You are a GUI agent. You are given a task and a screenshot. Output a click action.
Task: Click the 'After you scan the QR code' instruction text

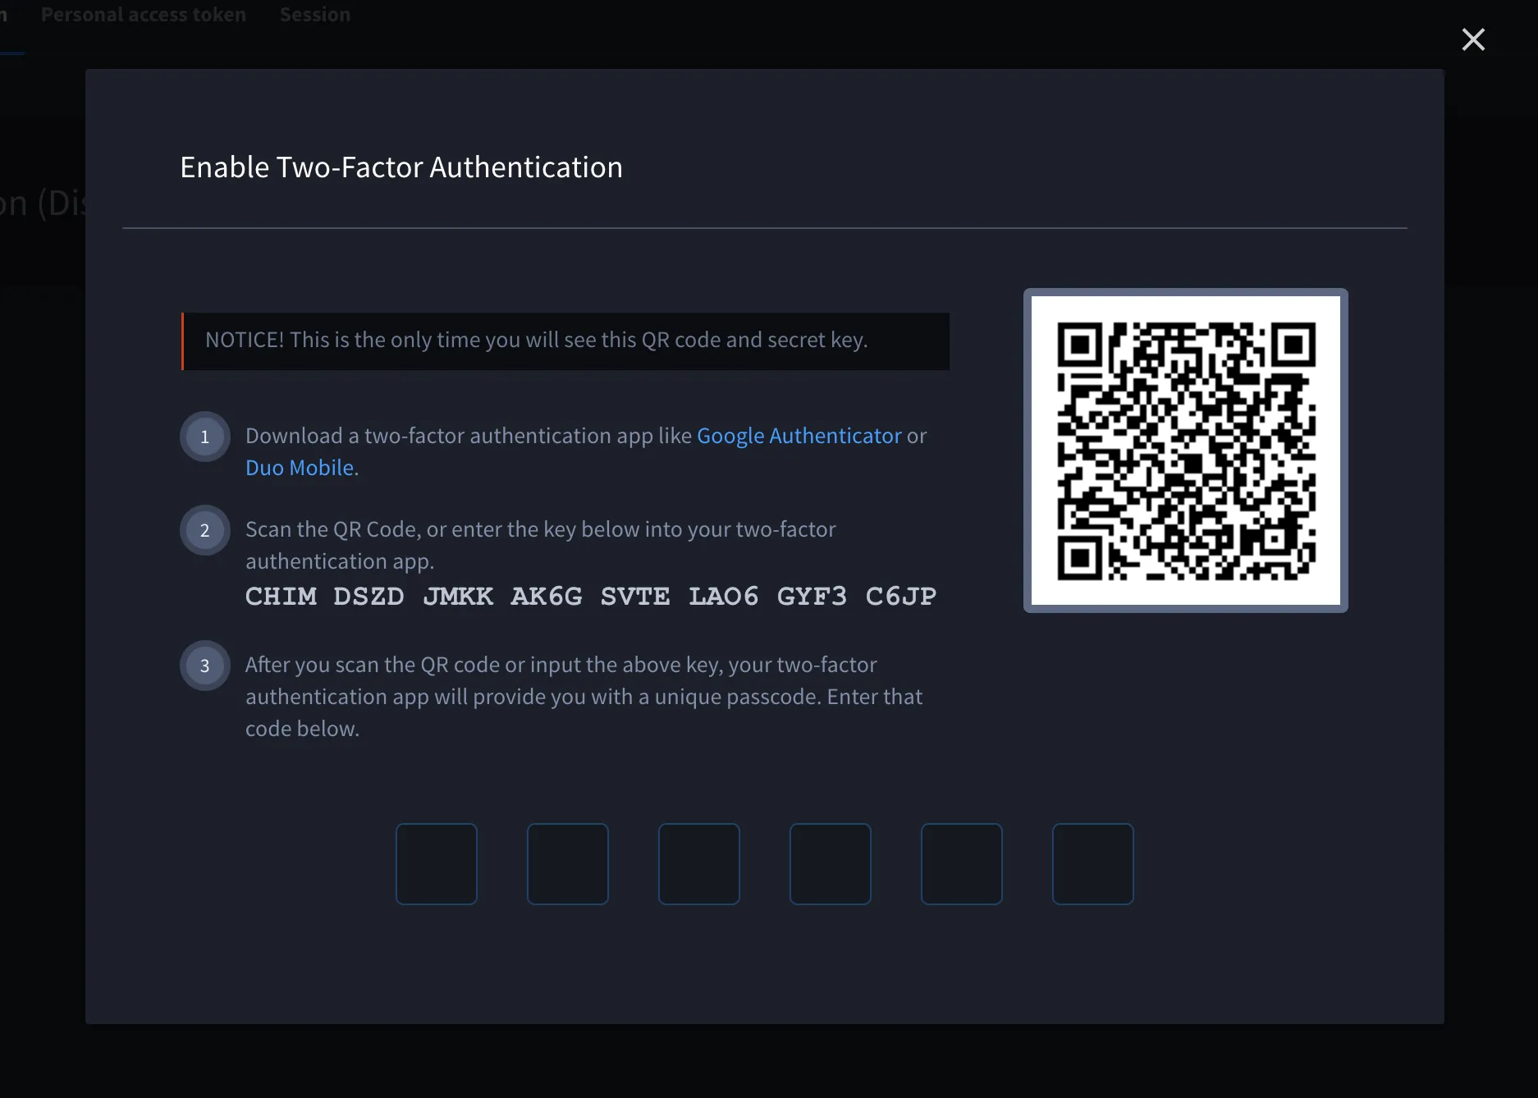click(x=584, y=697)
